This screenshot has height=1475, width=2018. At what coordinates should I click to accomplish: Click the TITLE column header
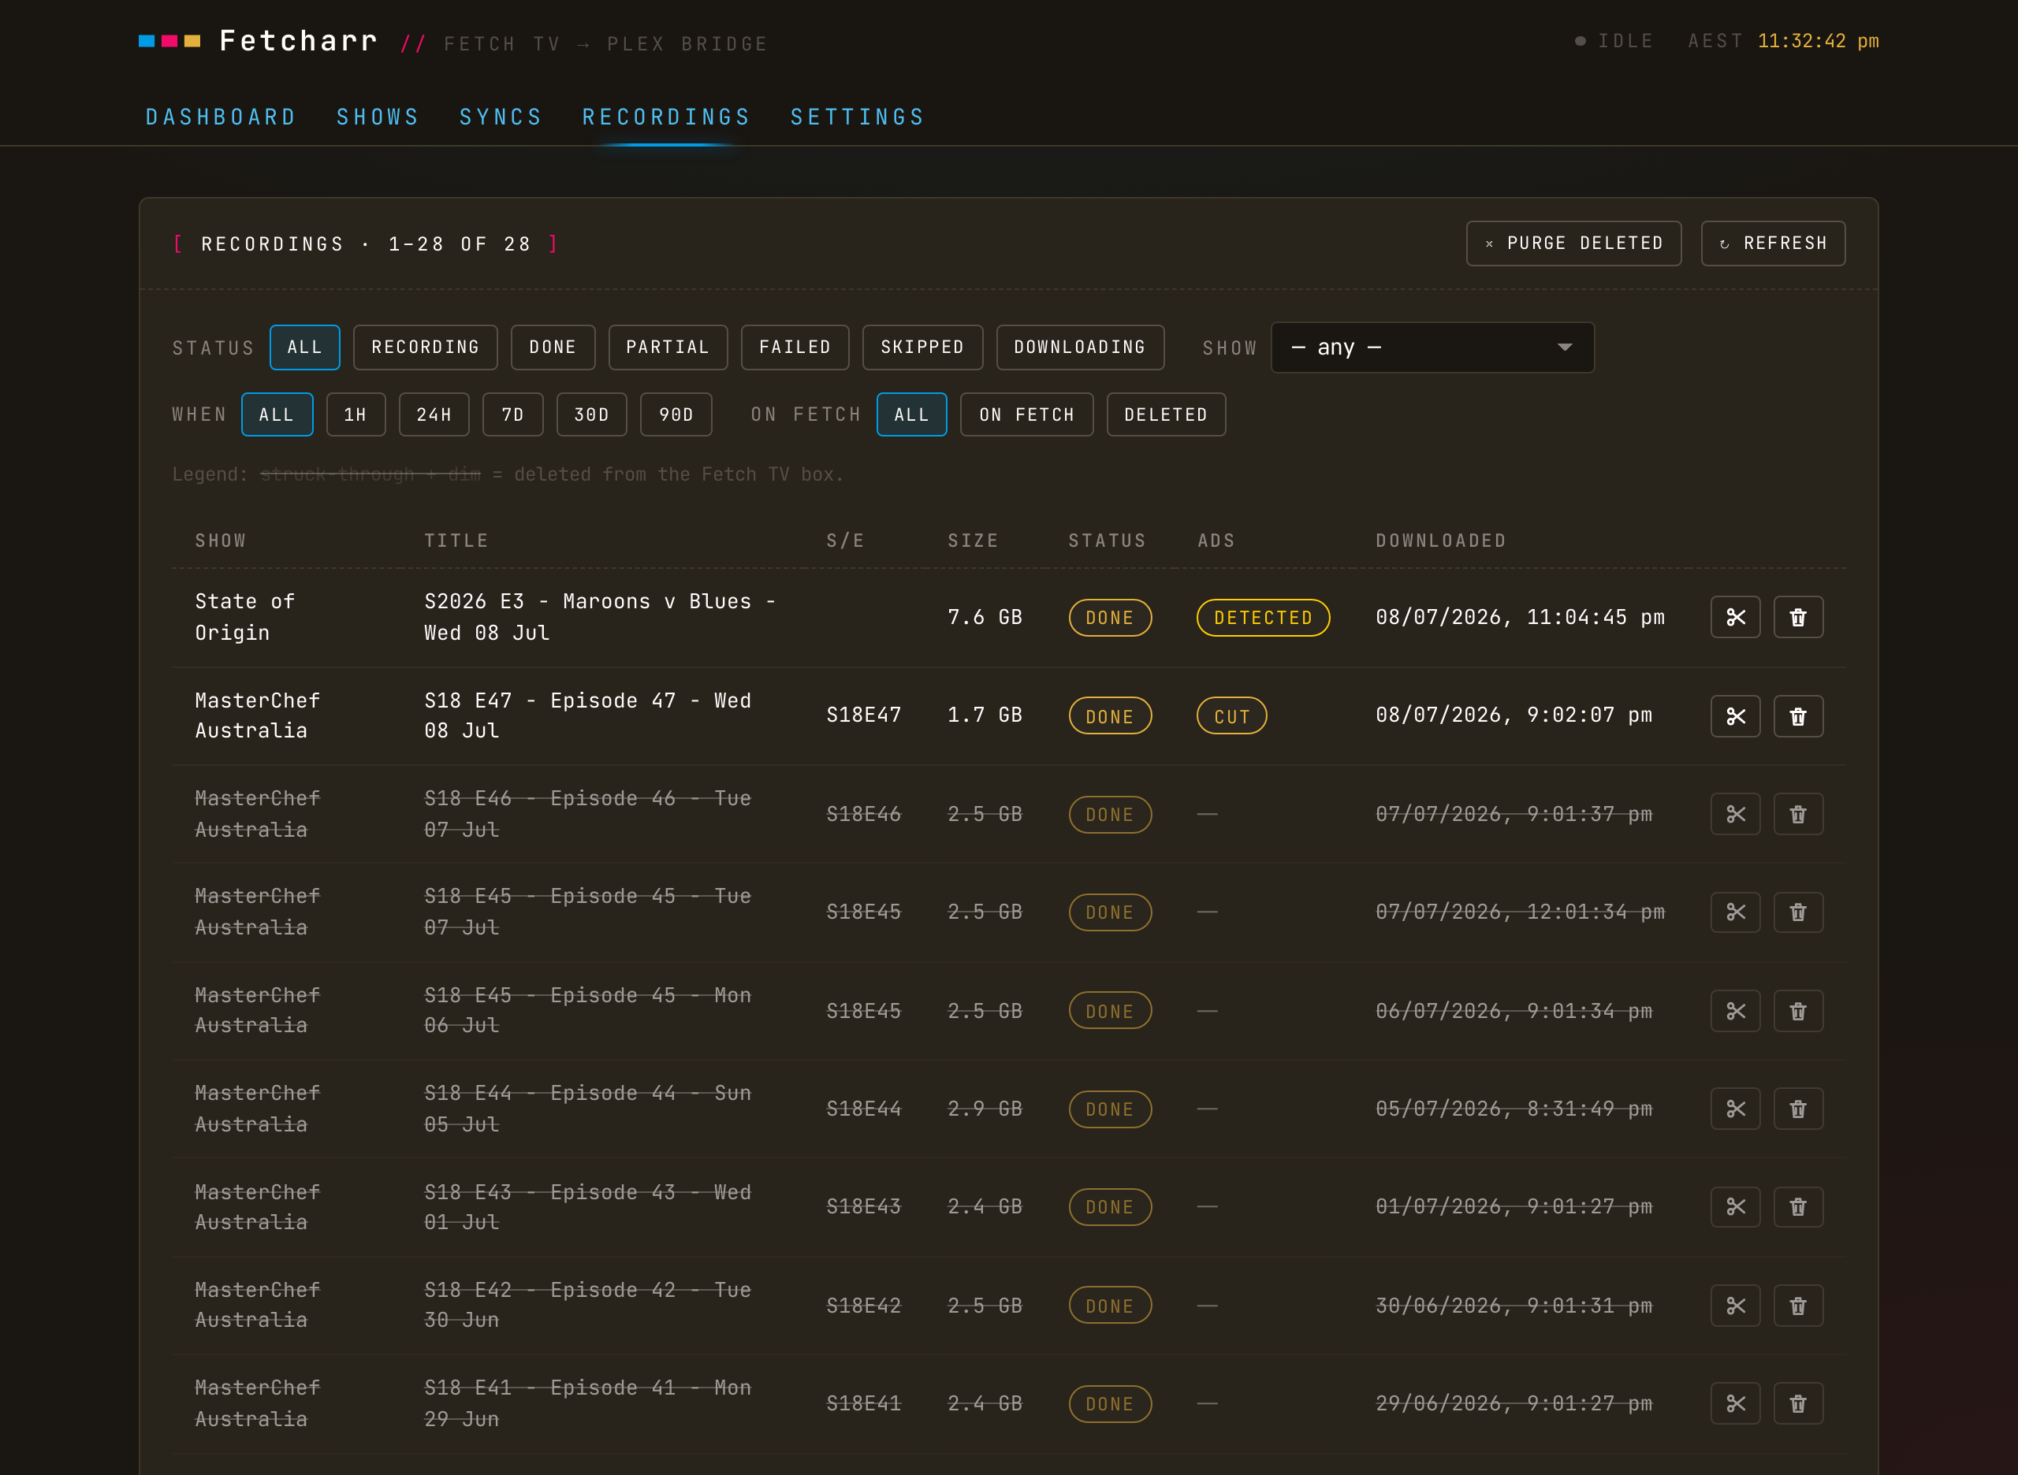(x=456, y=541)
